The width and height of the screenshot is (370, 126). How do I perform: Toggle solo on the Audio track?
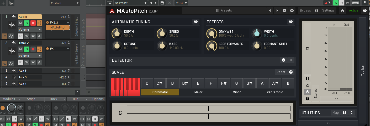coord(27,23)
